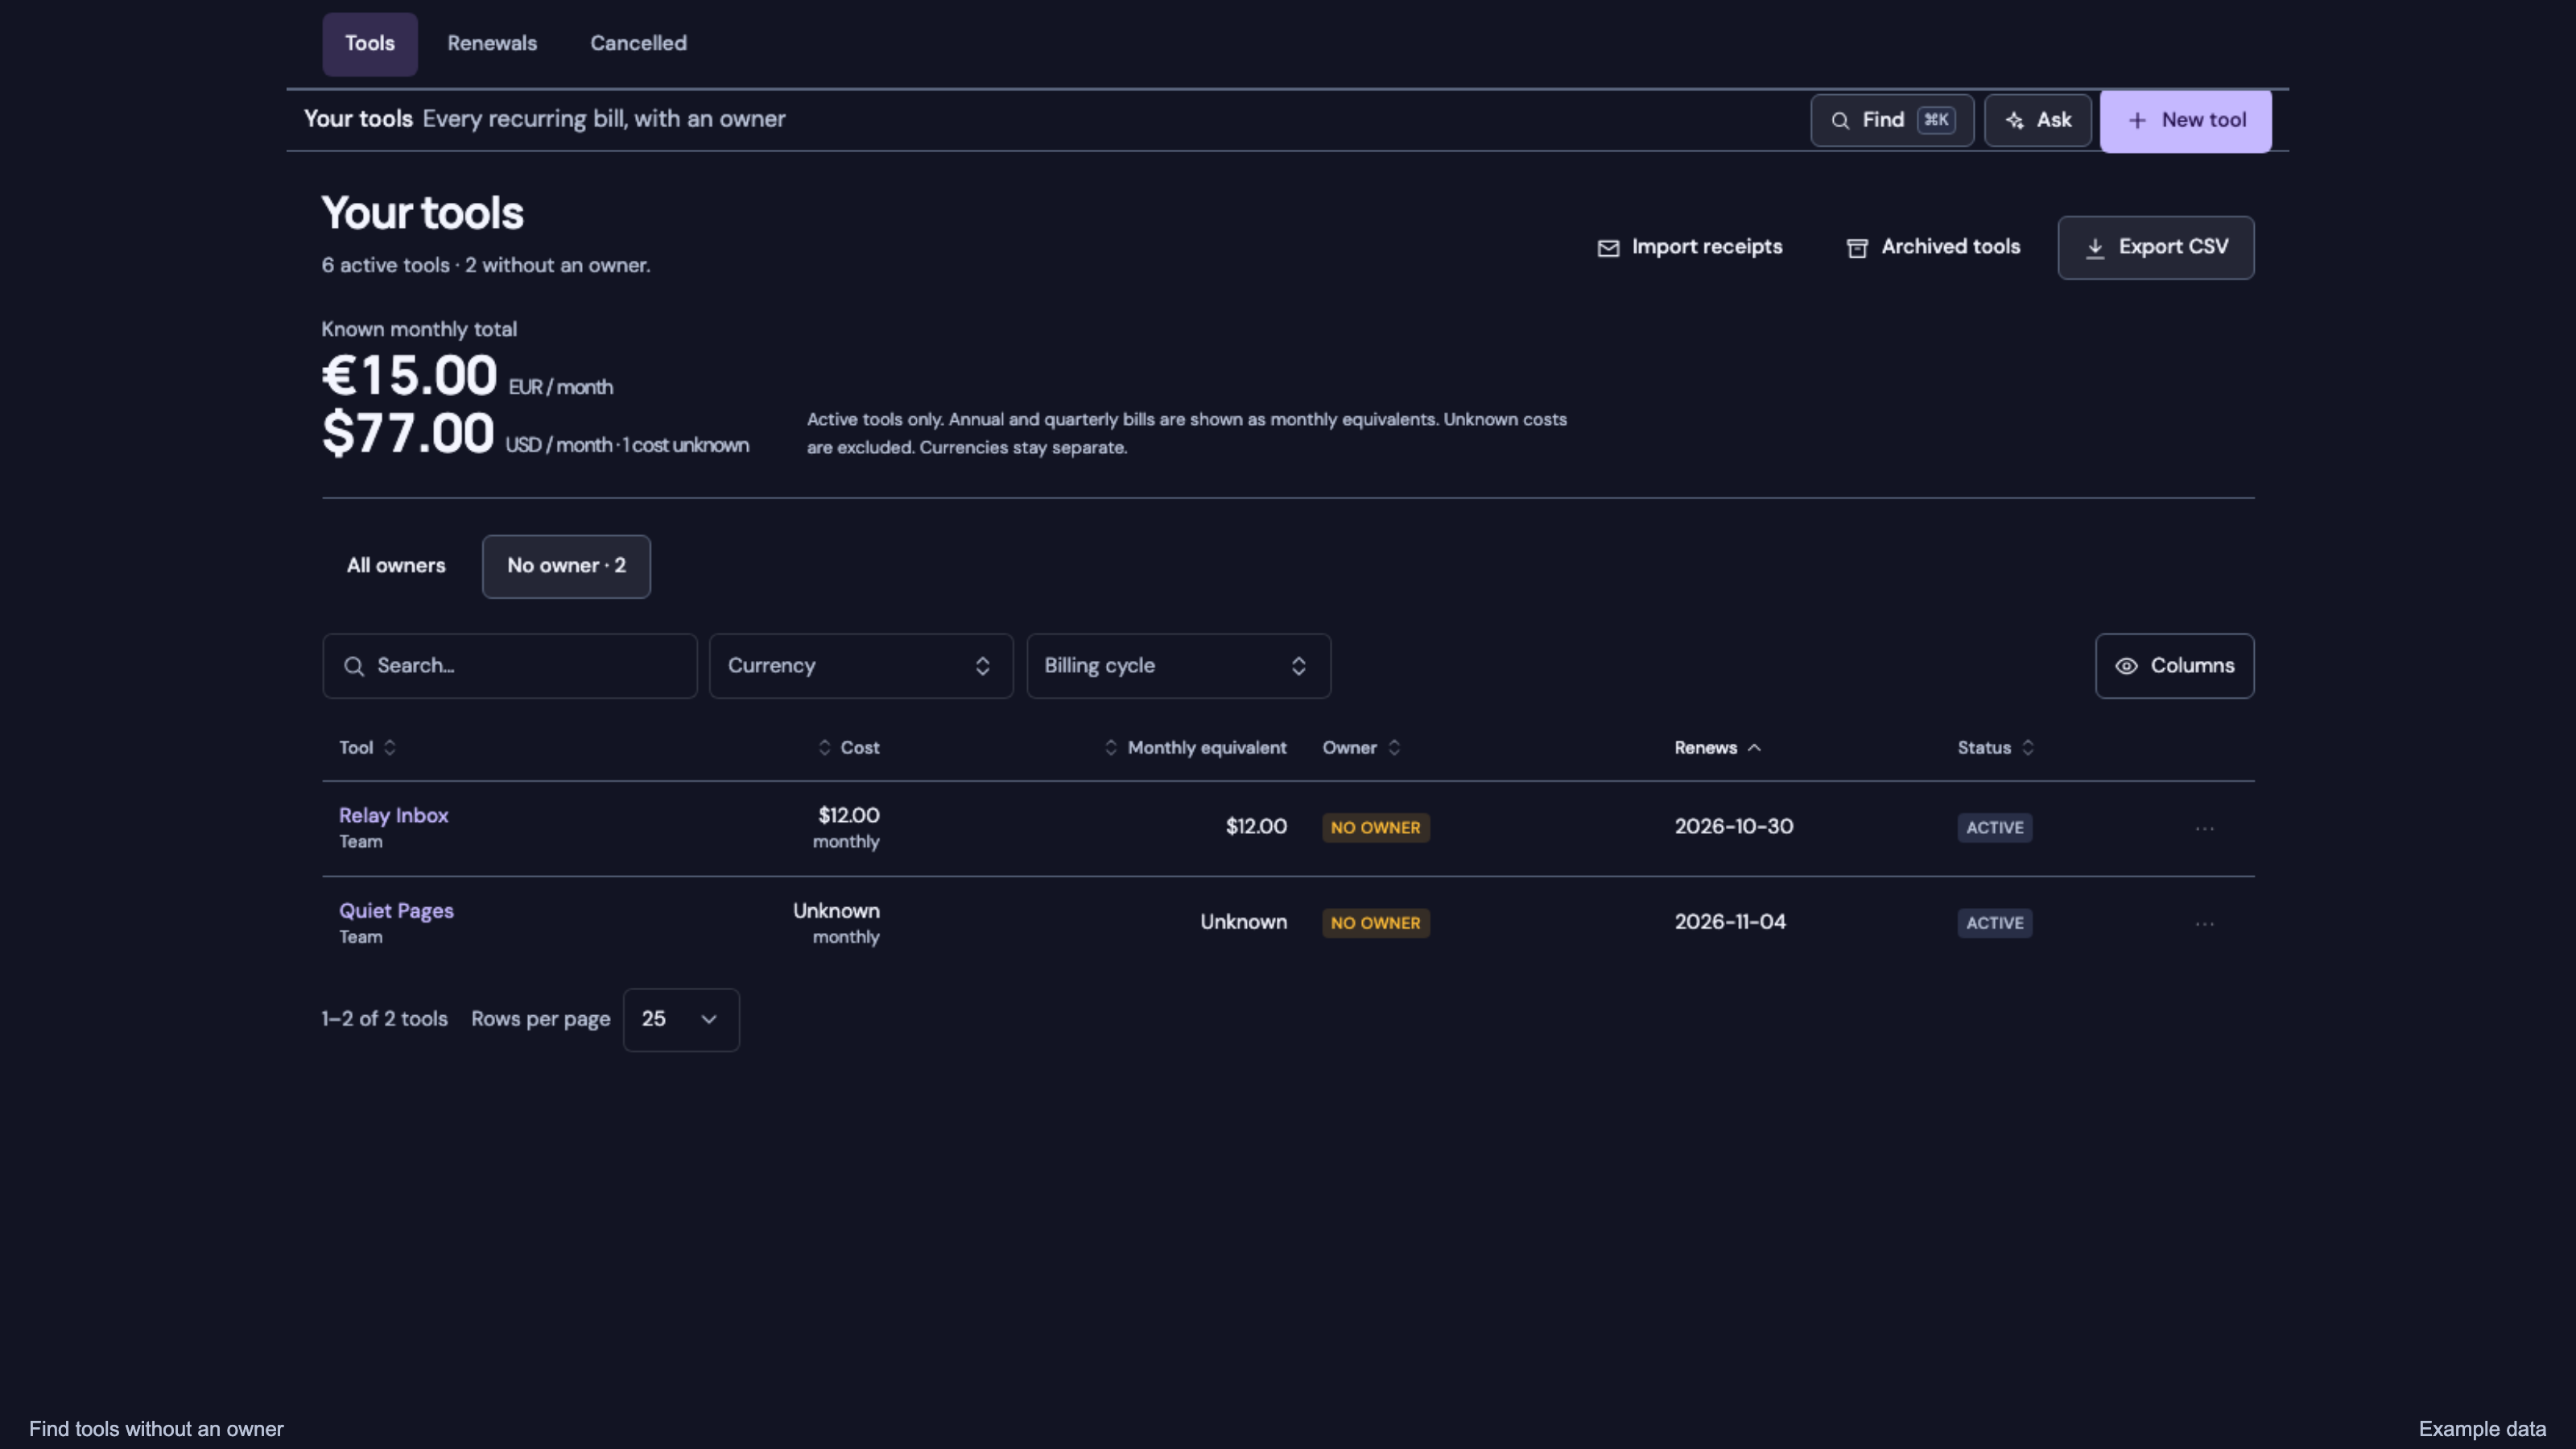Open the Relay Inbox tool
The image size is (2576, 1449).
[393, 815]
